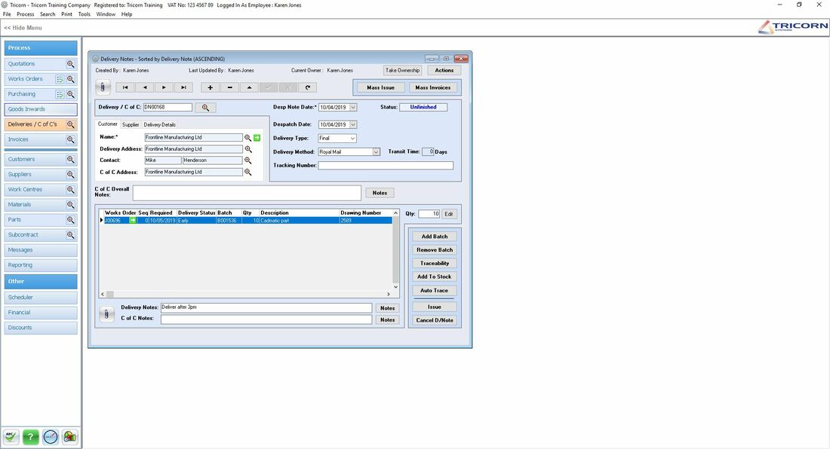Search delivery note number with magnifier button
Viewport: 830px width, 449px height.
click(205, 108)
